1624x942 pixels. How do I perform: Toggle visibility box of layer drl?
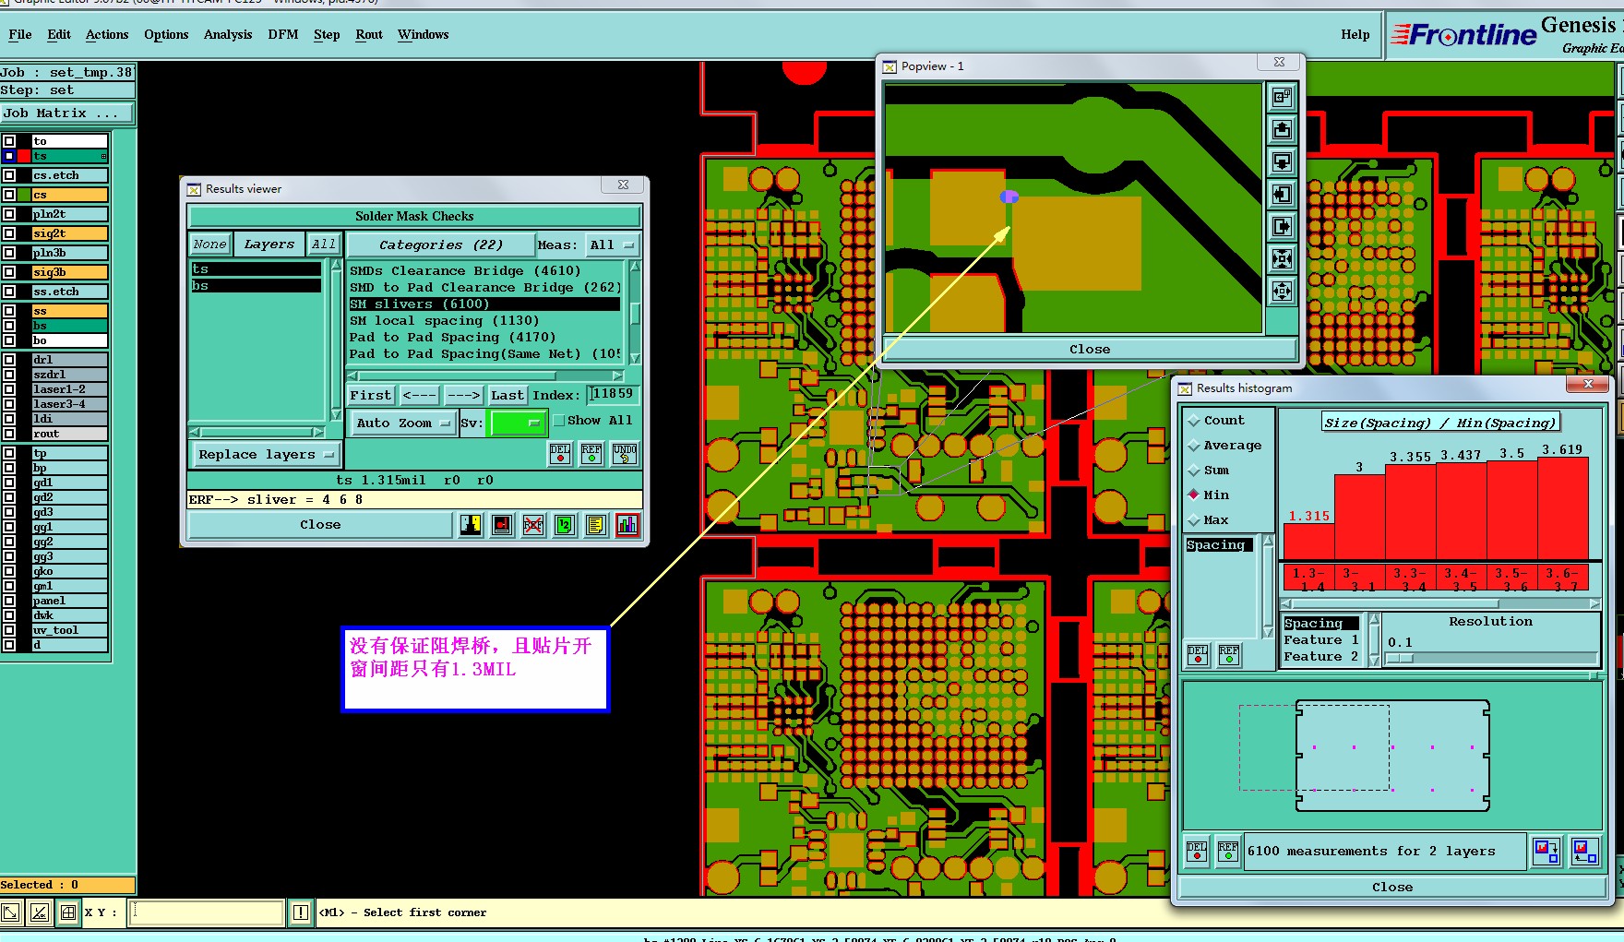(9, 360)
